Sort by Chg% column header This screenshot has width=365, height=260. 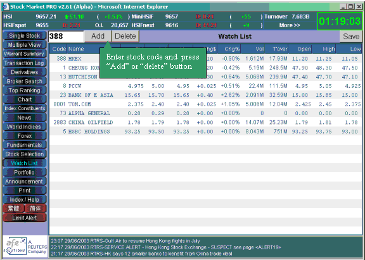[x=229, y=49]
